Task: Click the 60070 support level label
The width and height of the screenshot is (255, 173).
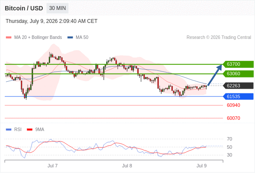Action: [233, 118]
